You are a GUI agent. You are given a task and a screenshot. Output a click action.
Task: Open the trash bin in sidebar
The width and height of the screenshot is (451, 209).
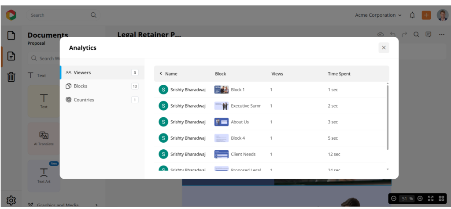point(11,77)
